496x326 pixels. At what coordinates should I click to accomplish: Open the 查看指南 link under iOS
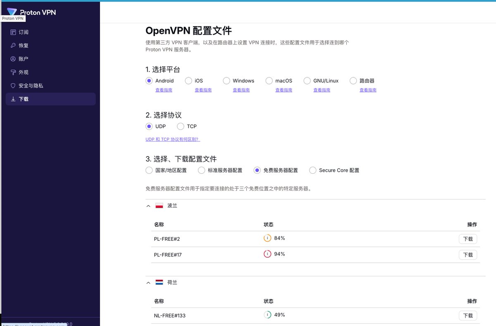[x=203, y=90]
